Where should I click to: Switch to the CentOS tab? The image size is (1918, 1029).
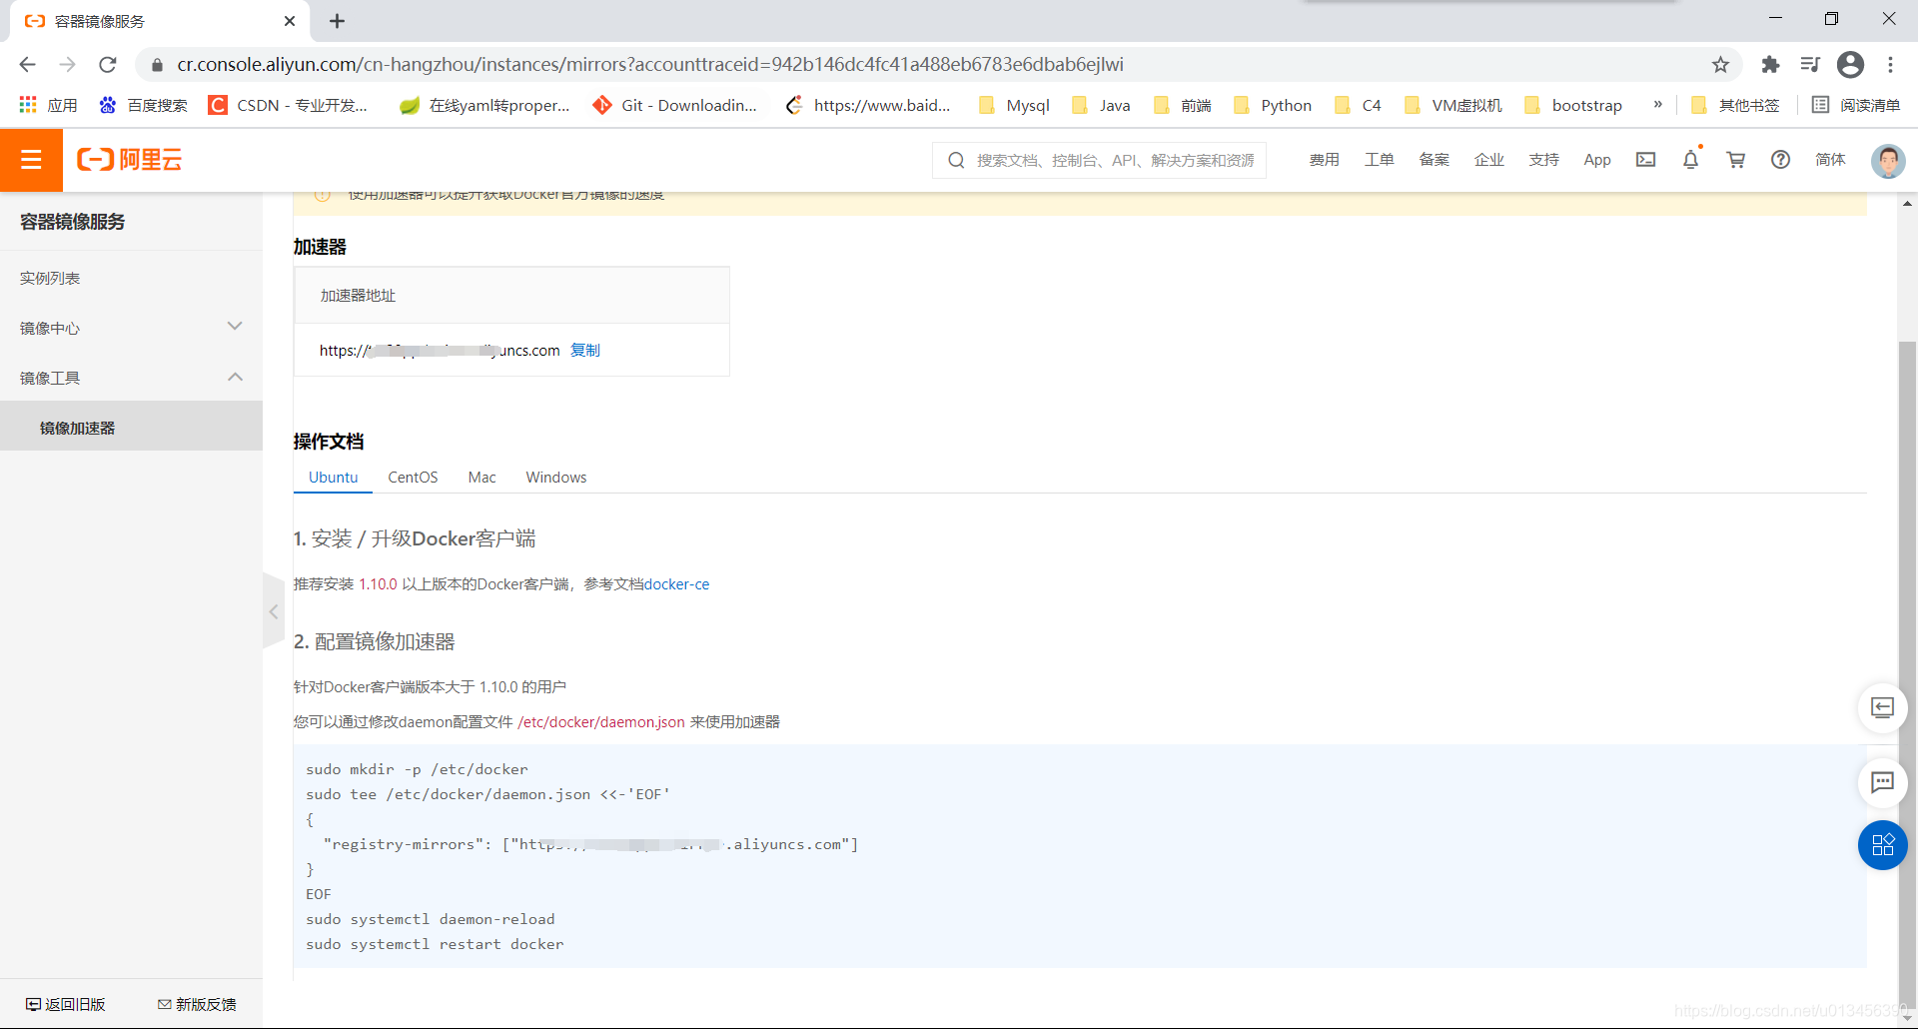pyautogui.click(x=413, y=478)
